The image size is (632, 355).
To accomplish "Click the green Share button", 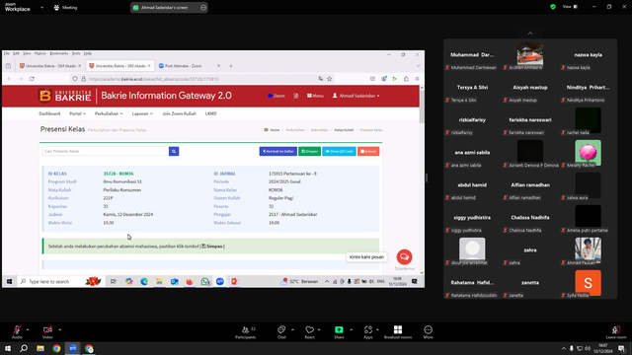I will [x=339, y=332].
